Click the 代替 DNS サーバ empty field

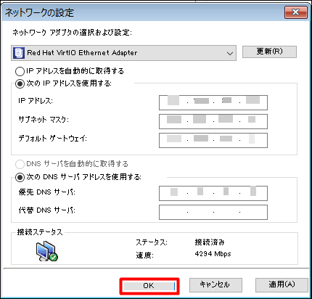point(213,212)
